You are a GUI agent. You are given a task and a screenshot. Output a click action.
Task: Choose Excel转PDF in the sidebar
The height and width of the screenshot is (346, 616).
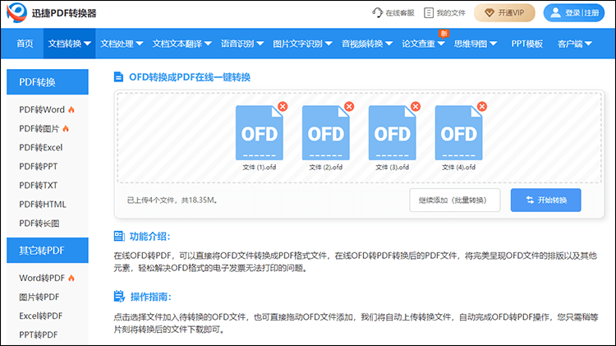coord(41,316)
